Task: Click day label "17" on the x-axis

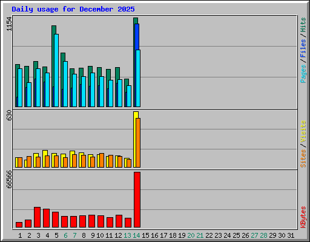Action: click(x=163, y=235)
